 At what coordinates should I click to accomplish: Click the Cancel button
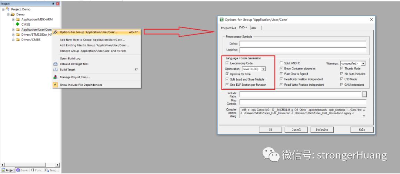coord(296,130)
